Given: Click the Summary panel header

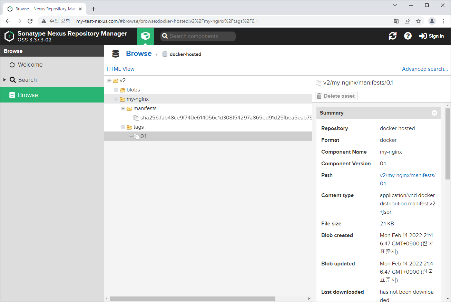Looking at the screenshot, I should [379, 113].
